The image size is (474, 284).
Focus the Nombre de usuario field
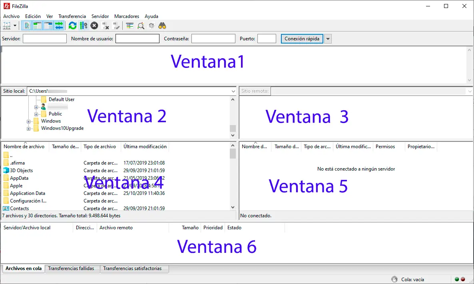pos(137,39)
